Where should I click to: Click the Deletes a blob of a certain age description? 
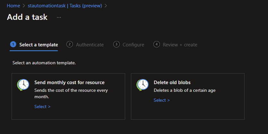(184, 90)
